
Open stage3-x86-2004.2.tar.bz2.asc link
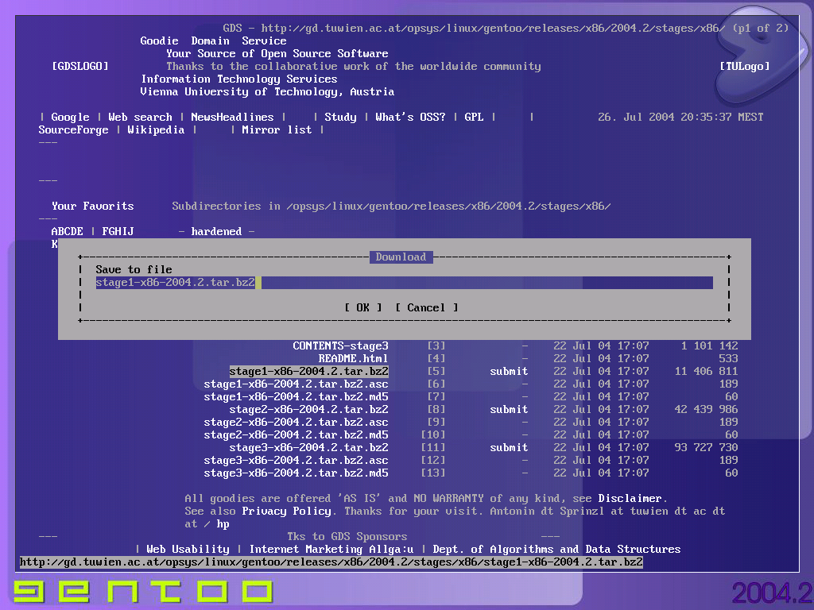296,460
